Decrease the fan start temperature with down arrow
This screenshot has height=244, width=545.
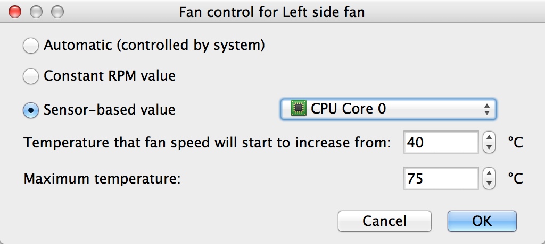click(489, 147)
